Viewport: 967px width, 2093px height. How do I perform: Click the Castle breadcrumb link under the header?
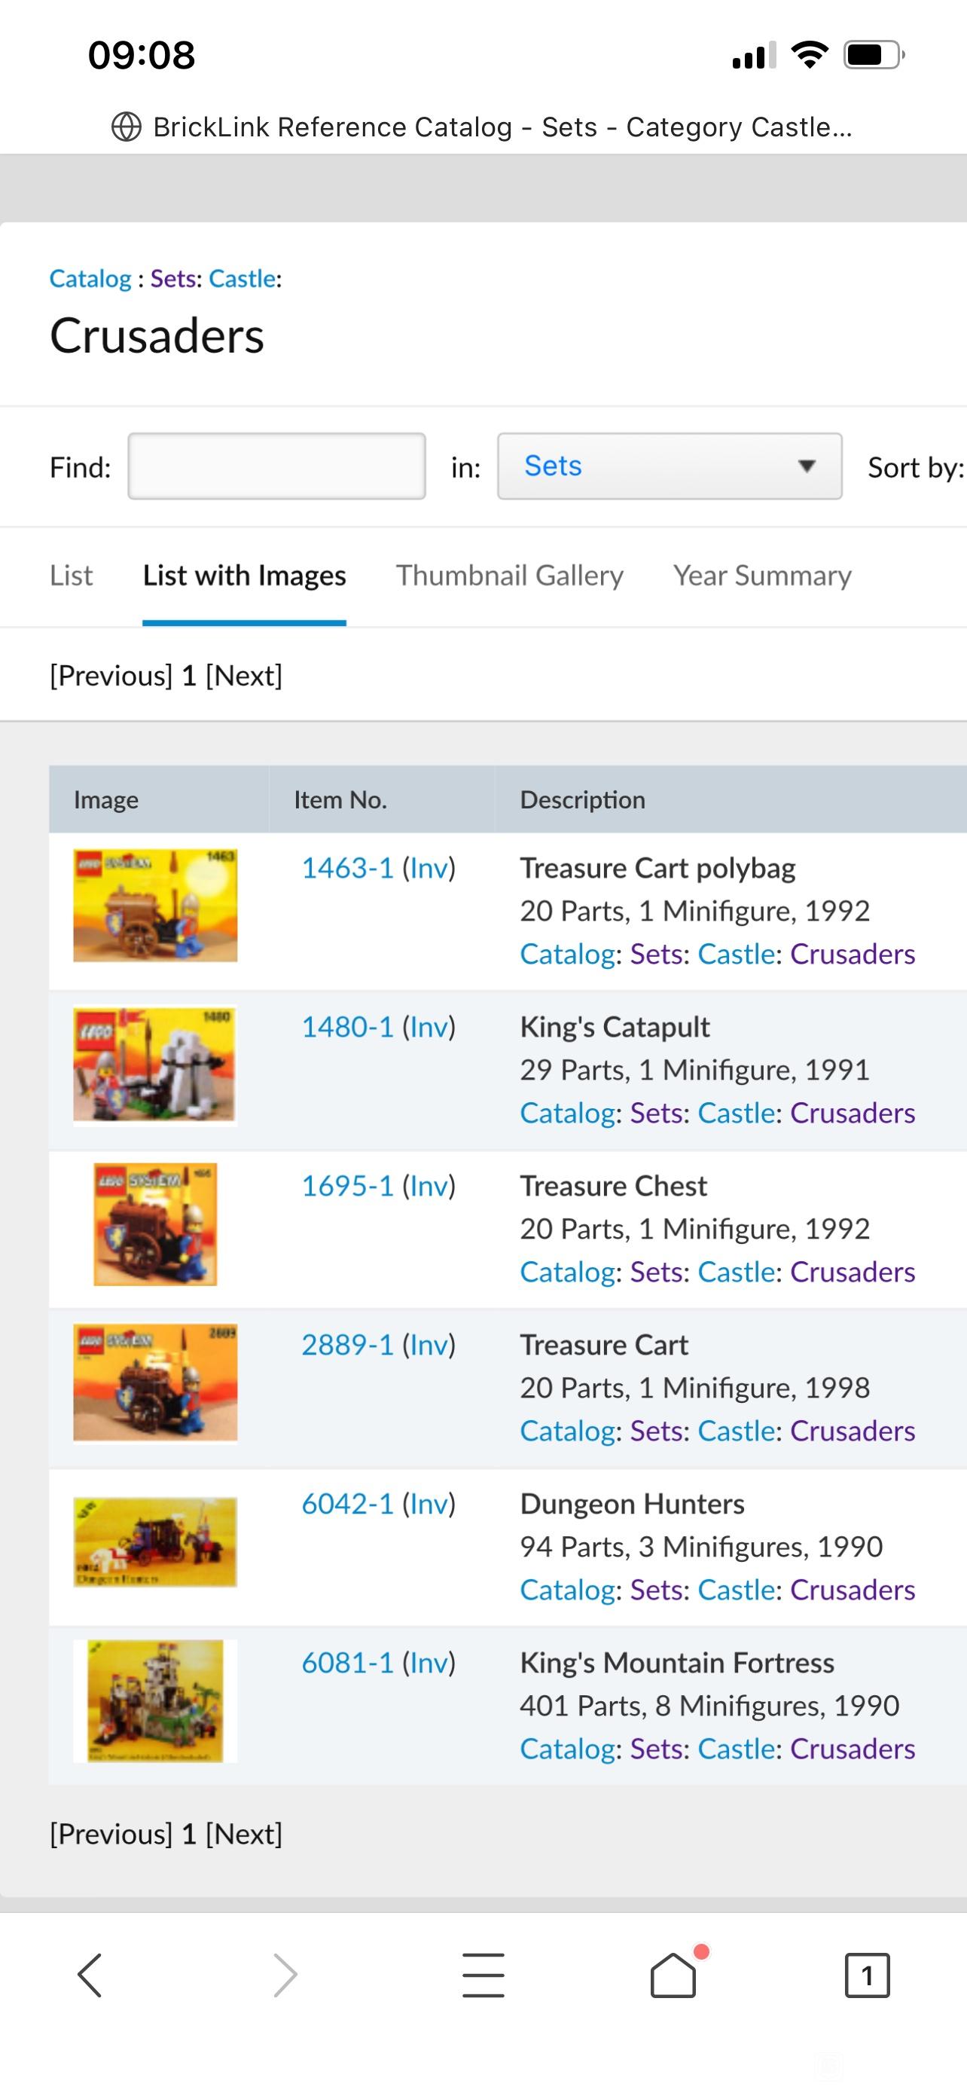pos(242,279)
